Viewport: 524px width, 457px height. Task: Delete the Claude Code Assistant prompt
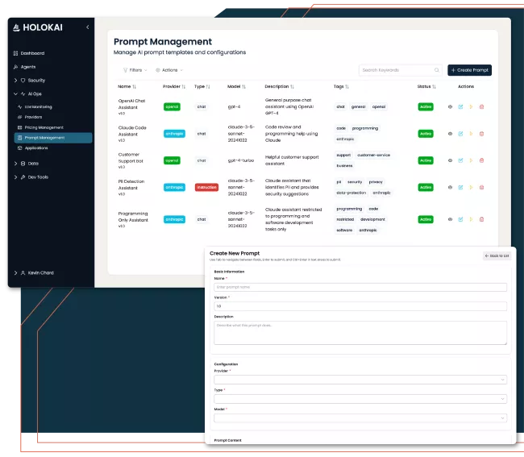[x=481, y=134]
